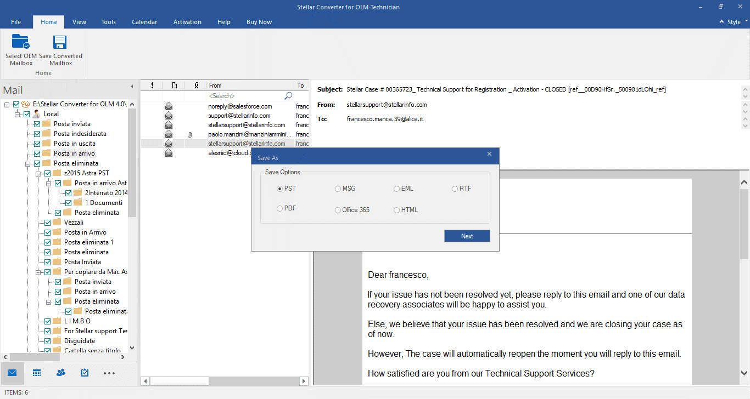
Task: Open the Mail view icon in bottom bar
Action: [x=12, y=373]
